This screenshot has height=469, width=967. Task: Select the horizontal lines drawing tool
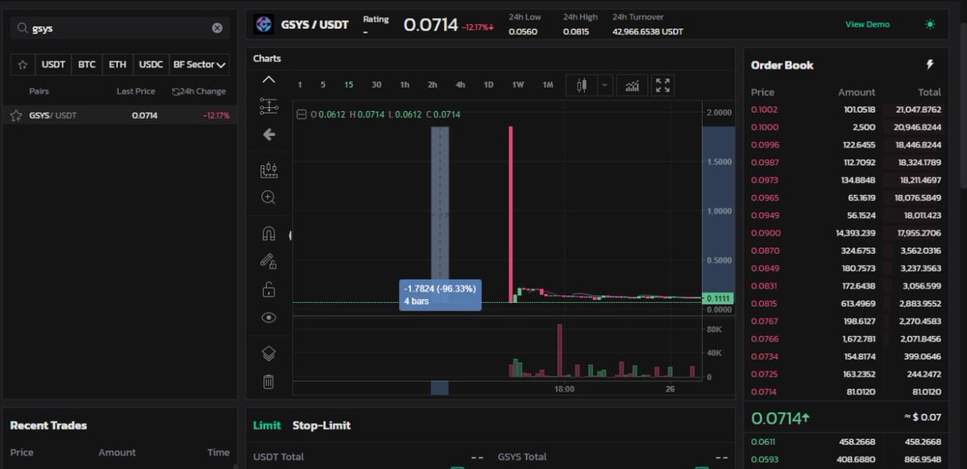[269, 106]
